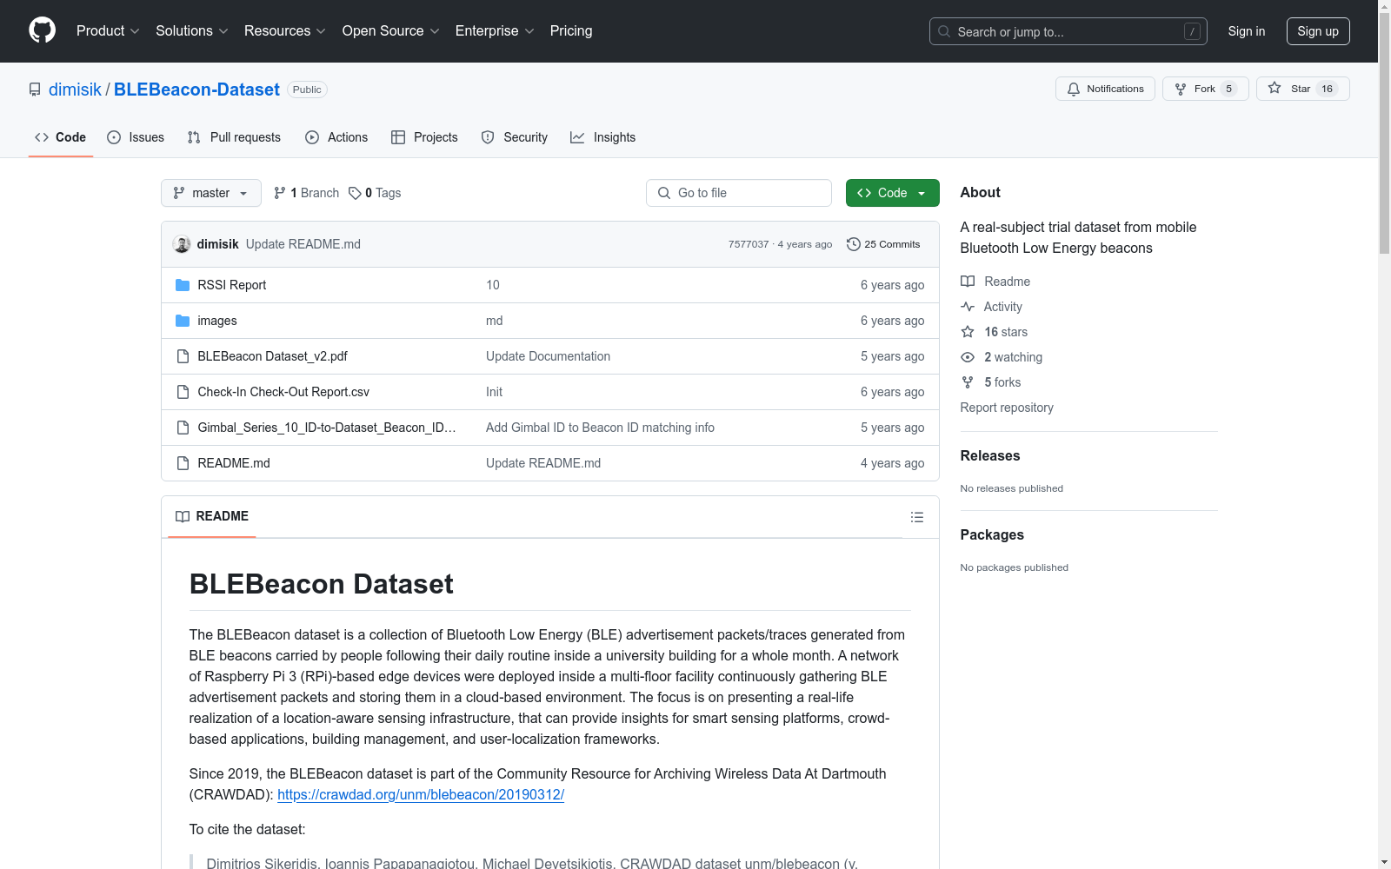
Task: Click the search magnifier icon in header
Action: (944, 31)
